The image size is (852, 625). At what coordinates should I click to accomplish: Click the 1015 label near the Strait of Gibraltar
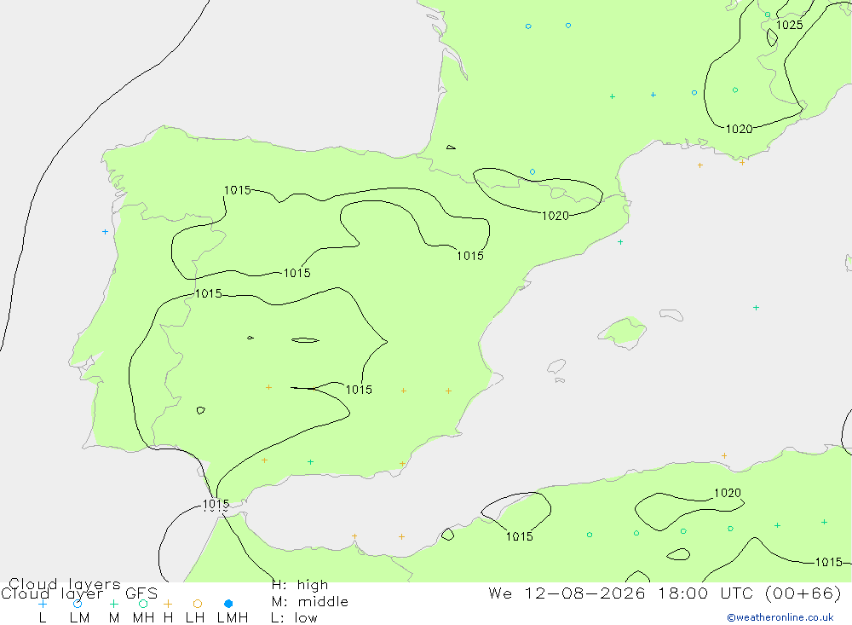216,505
